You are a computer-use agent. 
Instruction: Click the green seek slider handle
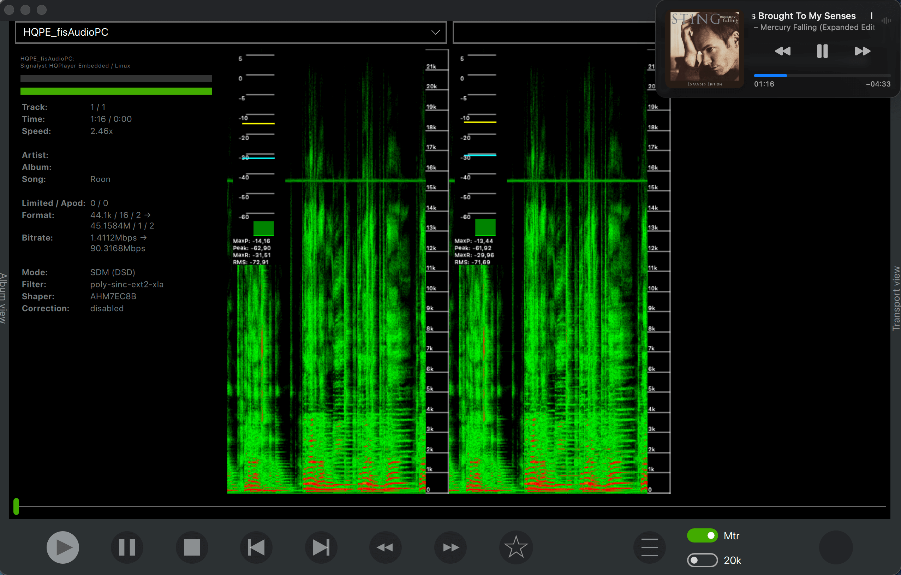click(x=16, y=506)
